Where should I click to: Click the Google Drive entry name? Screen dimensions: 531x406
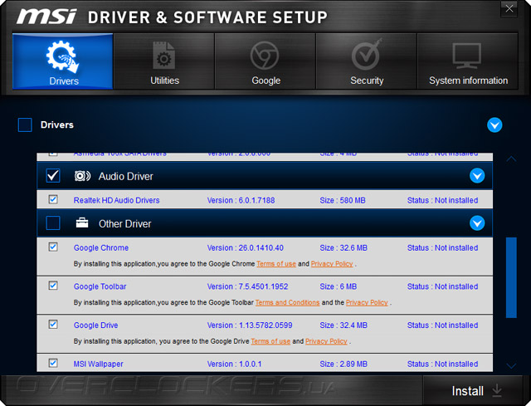pos(96,325)
